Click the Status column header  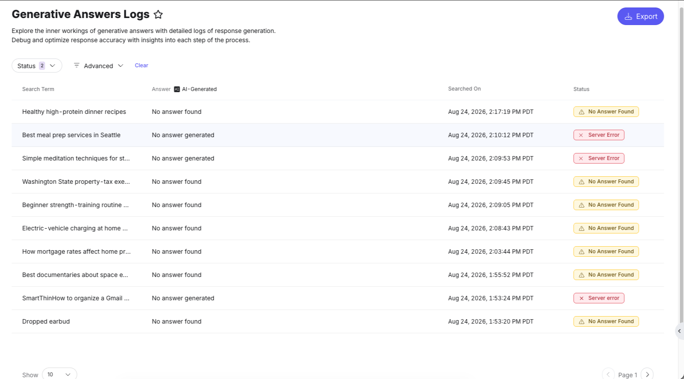(x=581, y=89)
